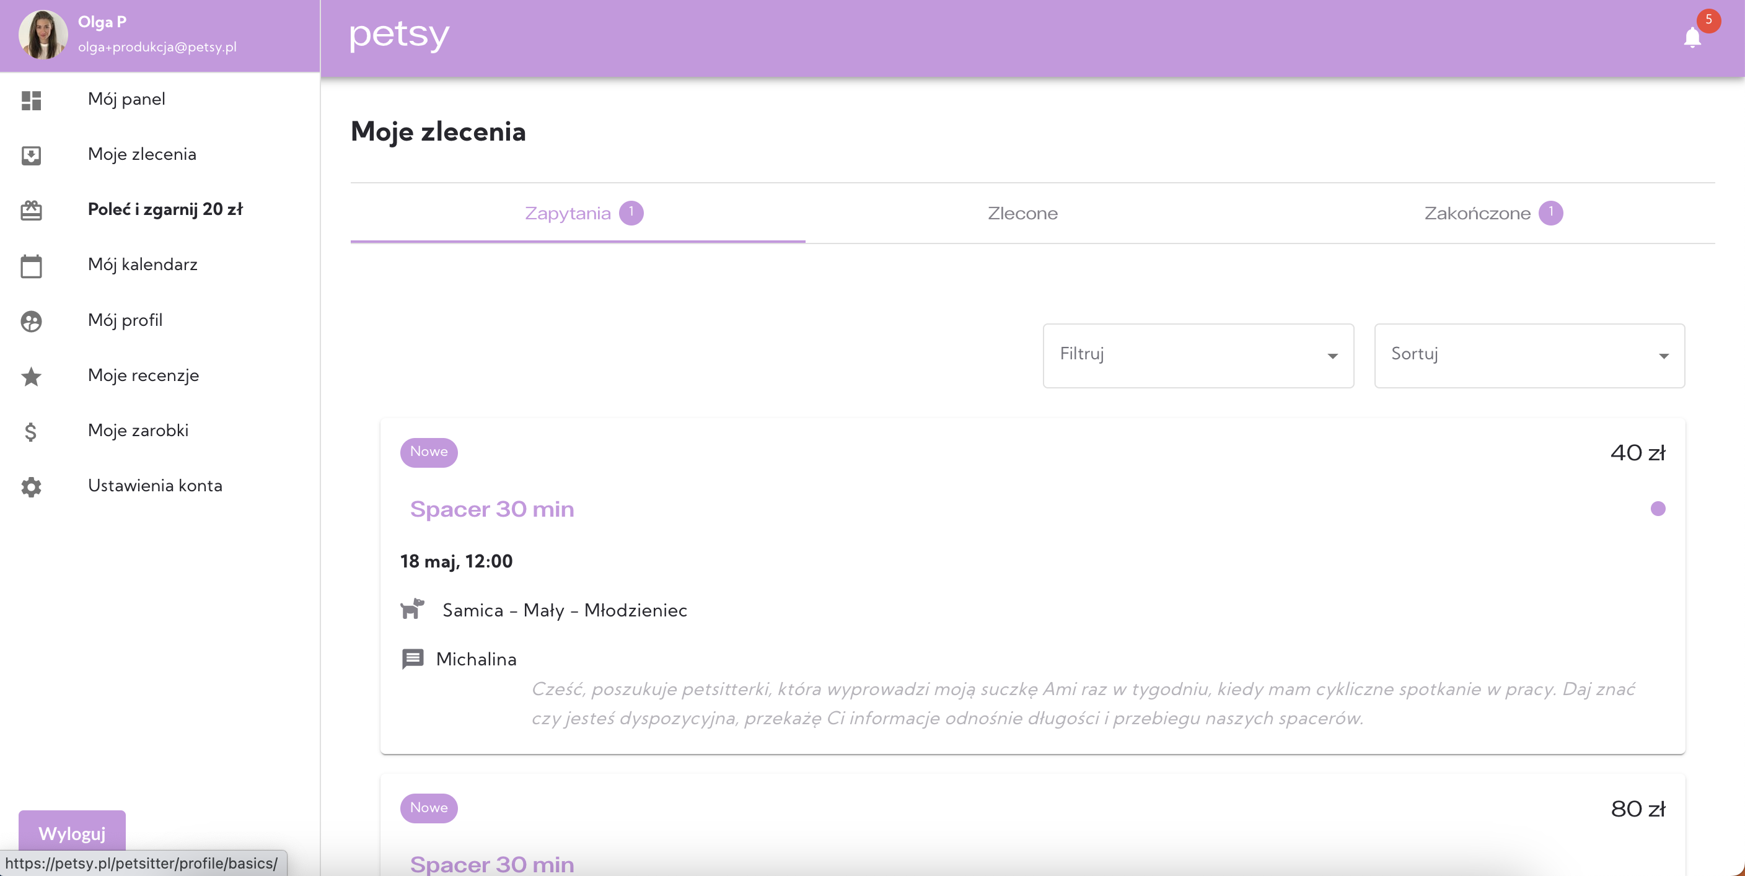1745x876 pixels.
Task: Click the petsy logo
Action: [399, 35]
